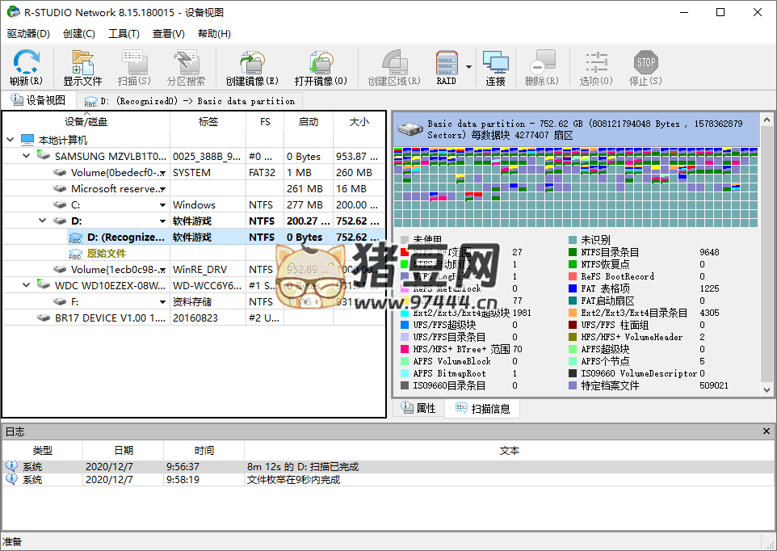Open the dropdown arrow next to RAID
Image resolution: width=777 pixels, height=551 pixels.
pos(467,66)
